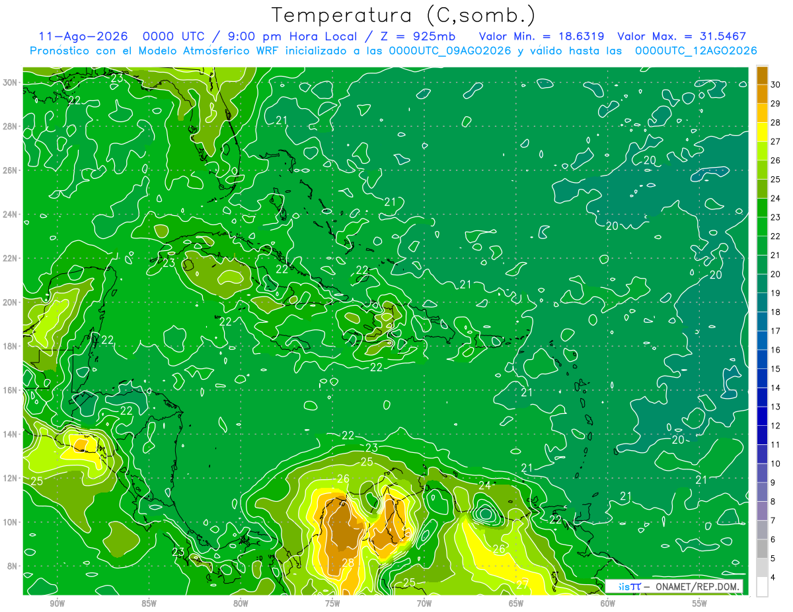Image resolution: width=793 pixels, height=612 pixels.
Task: Click the color bar label '30'
Action: pos(775,85)
